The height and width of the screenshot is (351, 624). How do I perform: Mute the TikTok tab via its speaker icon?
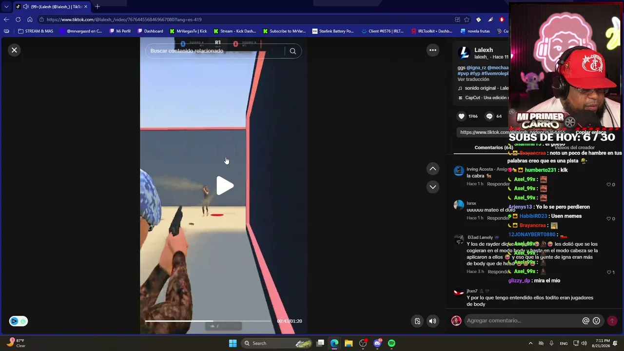click(25, 6)
